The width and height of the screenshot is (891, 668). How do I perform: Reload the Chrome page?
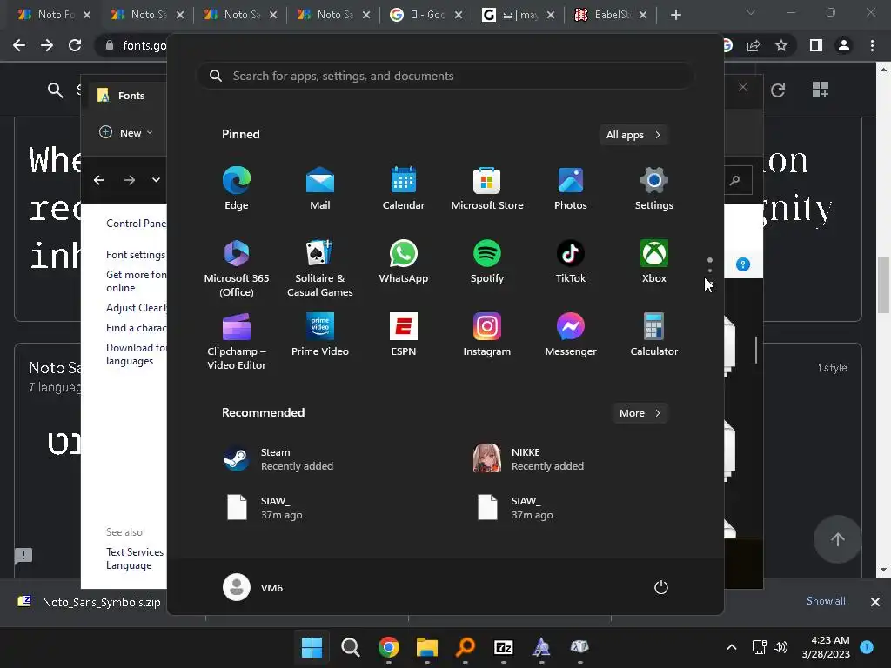[x=75, y=45]
